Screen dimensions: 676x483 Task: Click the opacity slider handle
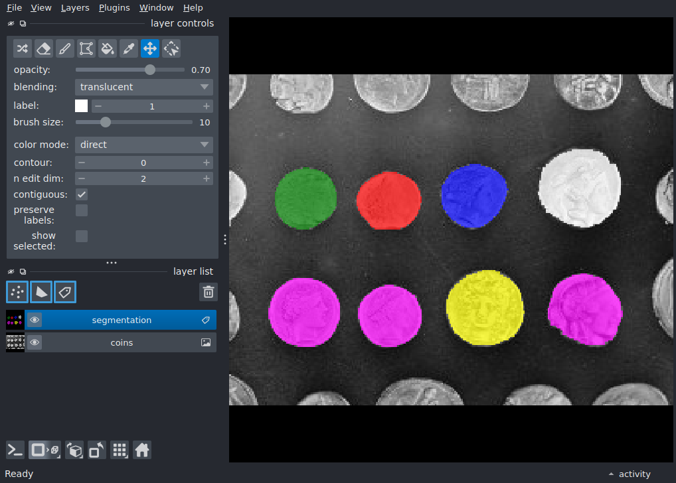coord(149,70)
